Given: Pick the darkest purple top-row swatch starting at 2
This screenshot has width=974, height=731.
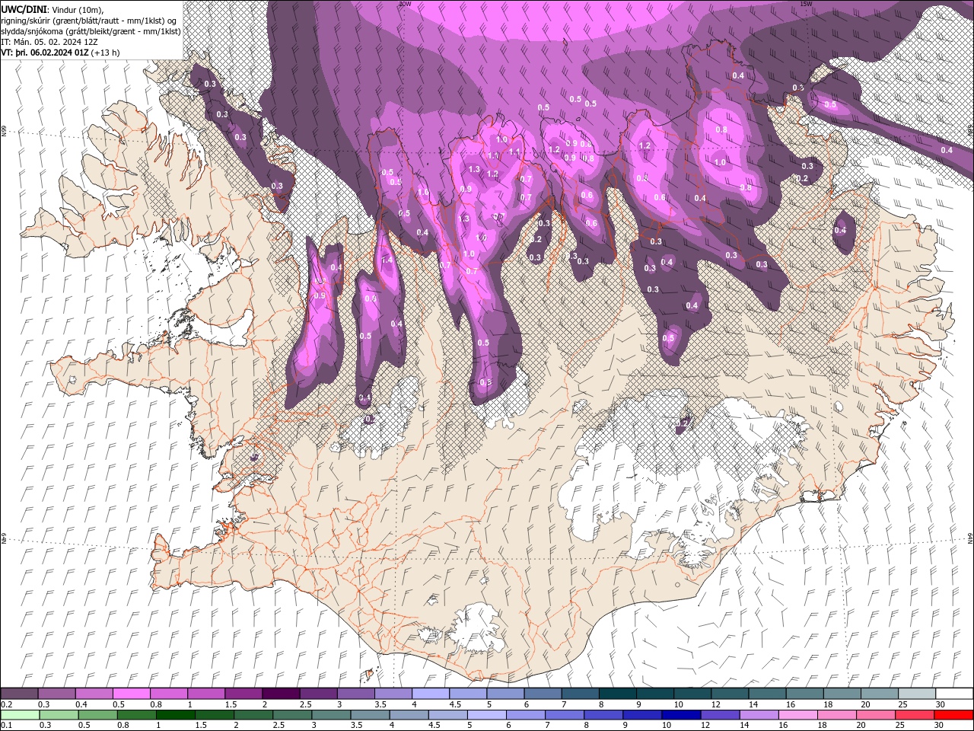Looking at the screenshot, I should 280,694.
